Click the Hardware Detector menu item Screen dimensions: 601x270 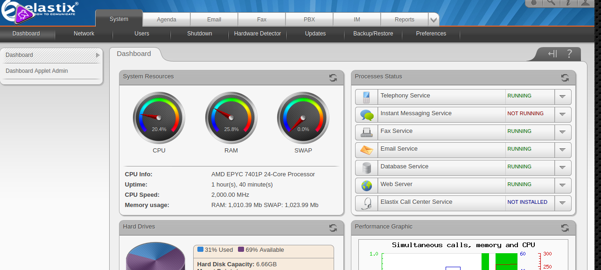click(x=257, y=34)
